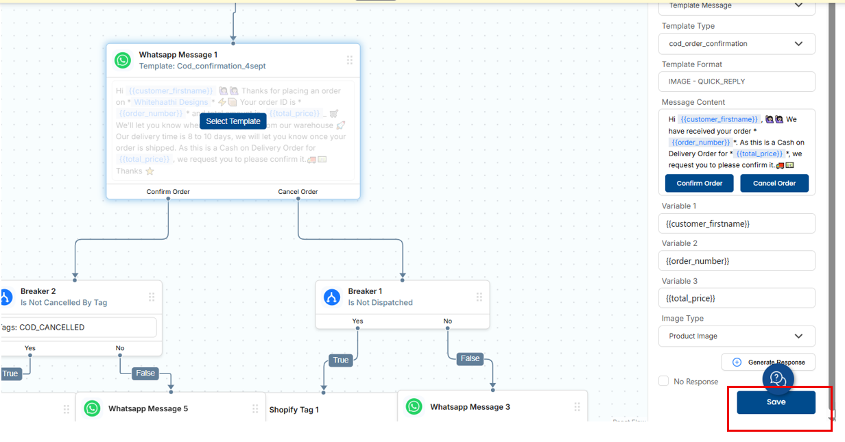The height and width of the screenshot is (442, 845).
Task: Click the No output of Breaker 1
Action: 448,321
